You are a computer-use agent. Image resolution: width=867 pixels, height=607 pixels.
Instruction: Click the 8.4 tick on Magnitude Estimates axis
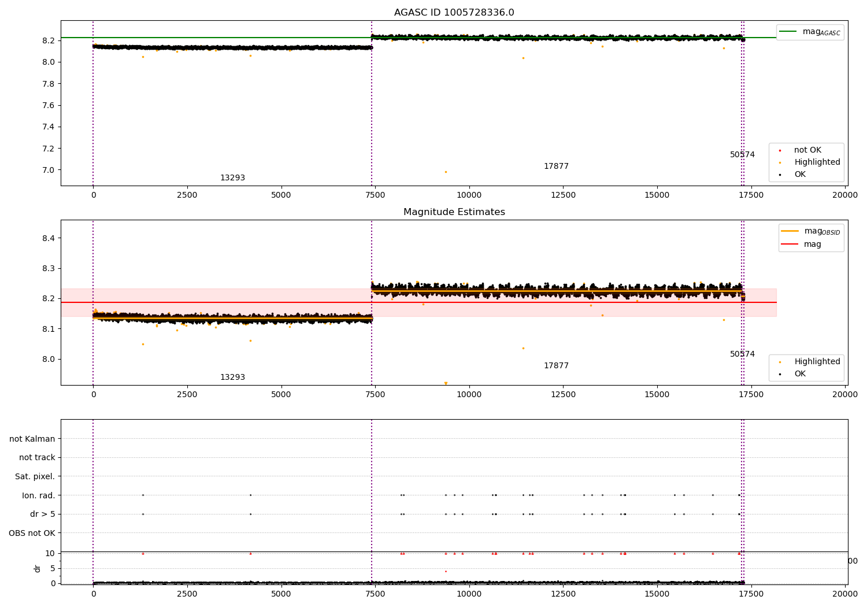pyautogui.click(x=49, y=238)
